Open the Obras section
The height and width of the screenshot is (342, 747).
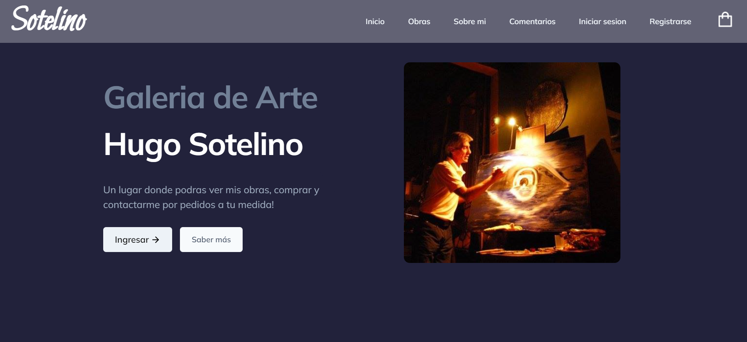(419, 22)
